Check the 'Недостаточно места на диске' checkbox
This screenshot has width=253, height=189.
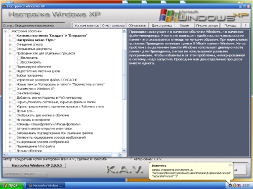[14, 71]
